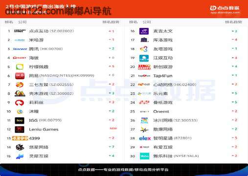Click the Leniu Games company name
The height and width of the screenshot is (176, 248).
44,130
